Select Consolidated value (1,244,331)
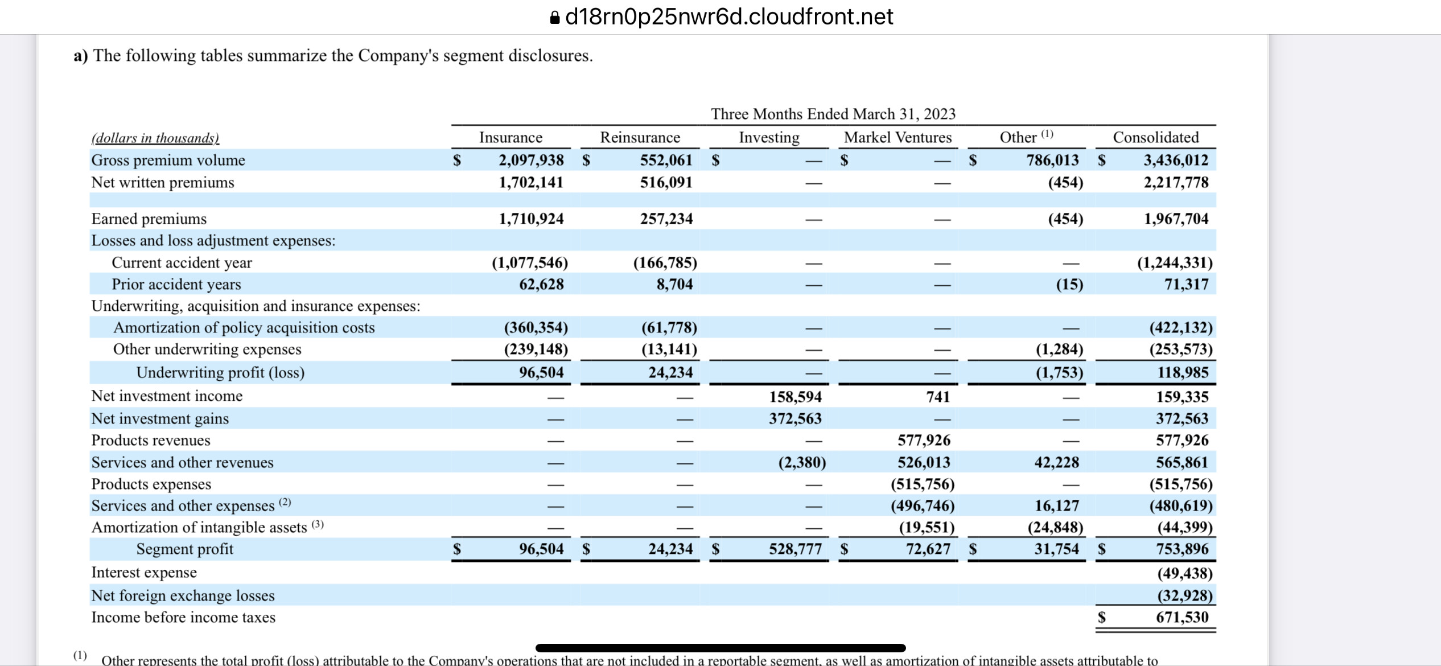Image resolution: width=1441 pixels, height=666 pixels. (1175, 262)
